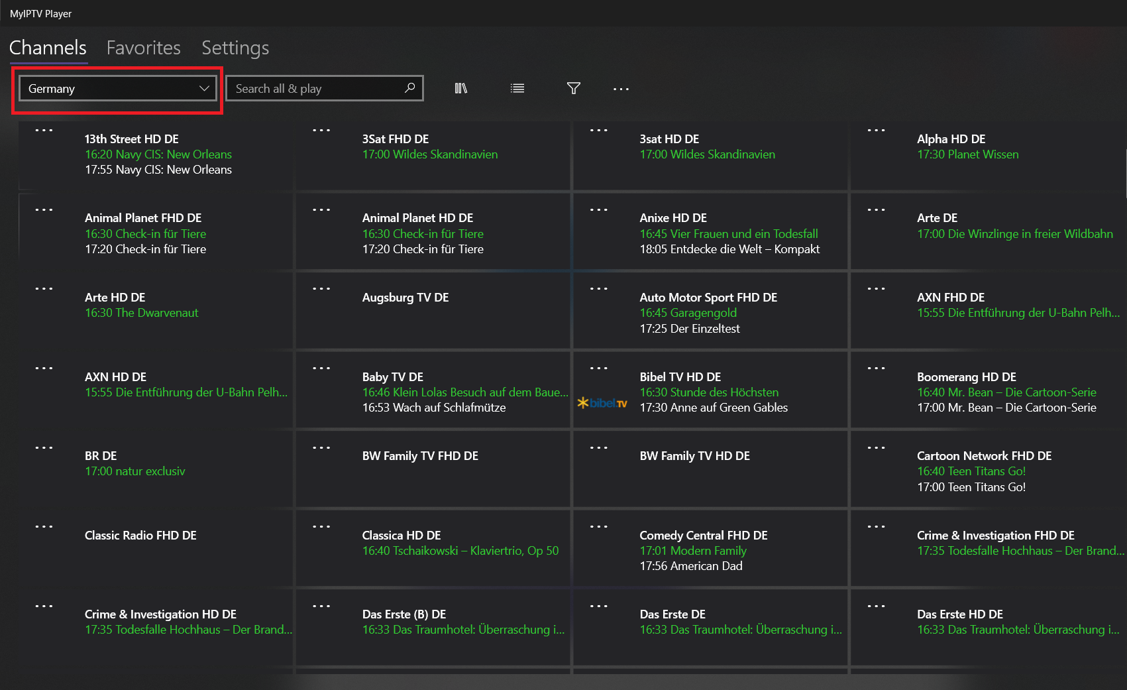Select 17:01 Modern Family program

pos(693,551)
